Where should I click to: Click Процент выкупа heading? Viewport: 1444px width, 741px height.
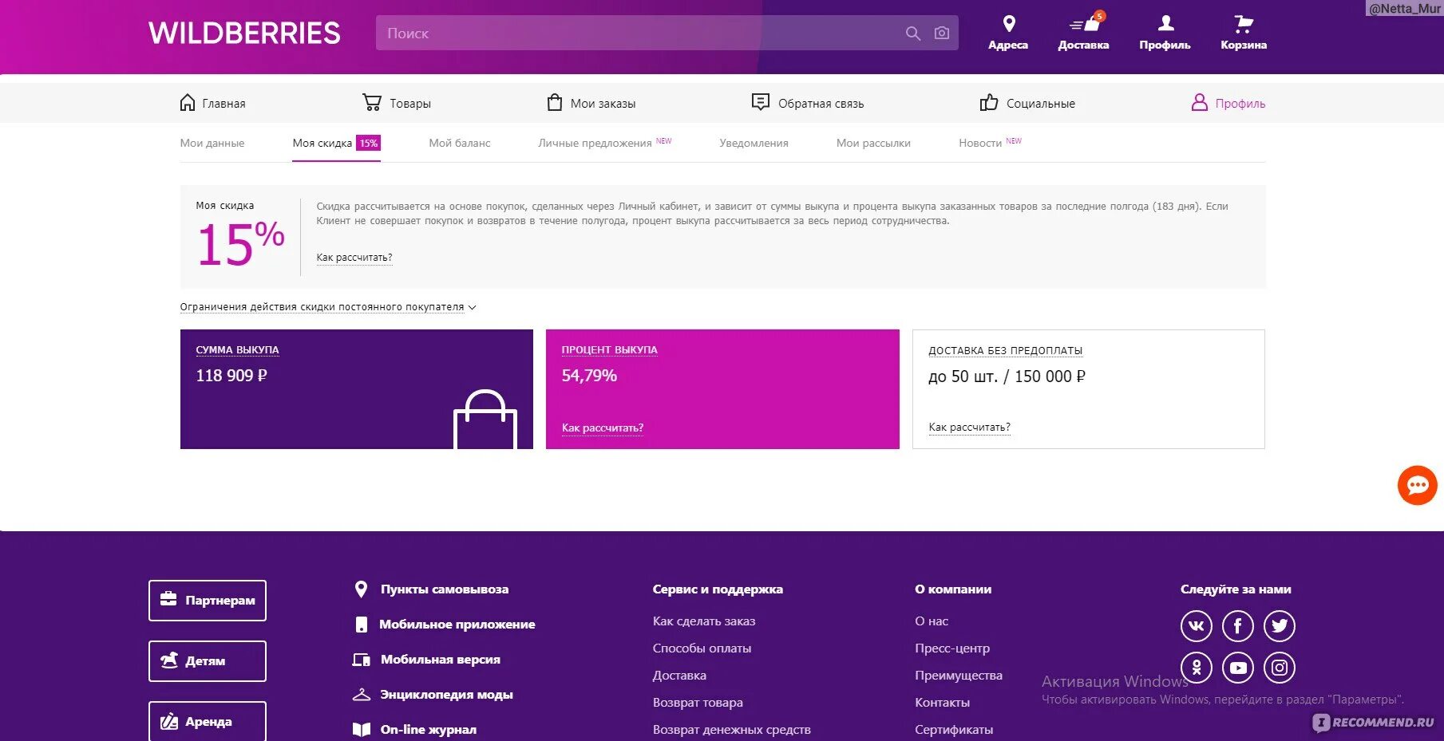click(x=609, y=350)
